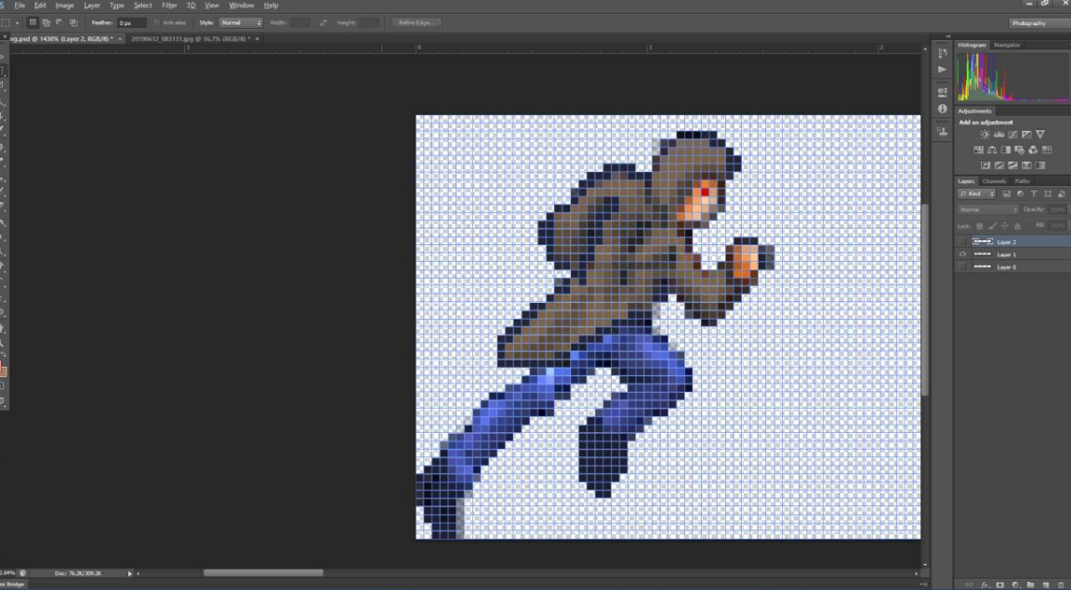Add a Levels adjustment
Viewport: 1071px width, 590px height.
click(998, 135)
